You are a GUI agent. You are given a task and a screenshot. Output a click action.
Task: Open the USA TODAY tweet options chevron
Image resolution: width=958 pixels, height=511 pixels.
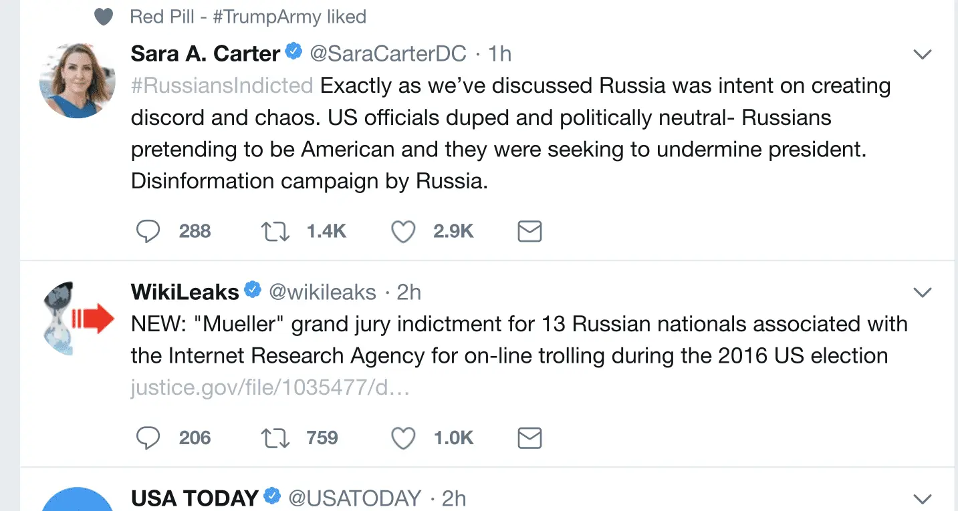pyautogui.click(x=923, y=499)
